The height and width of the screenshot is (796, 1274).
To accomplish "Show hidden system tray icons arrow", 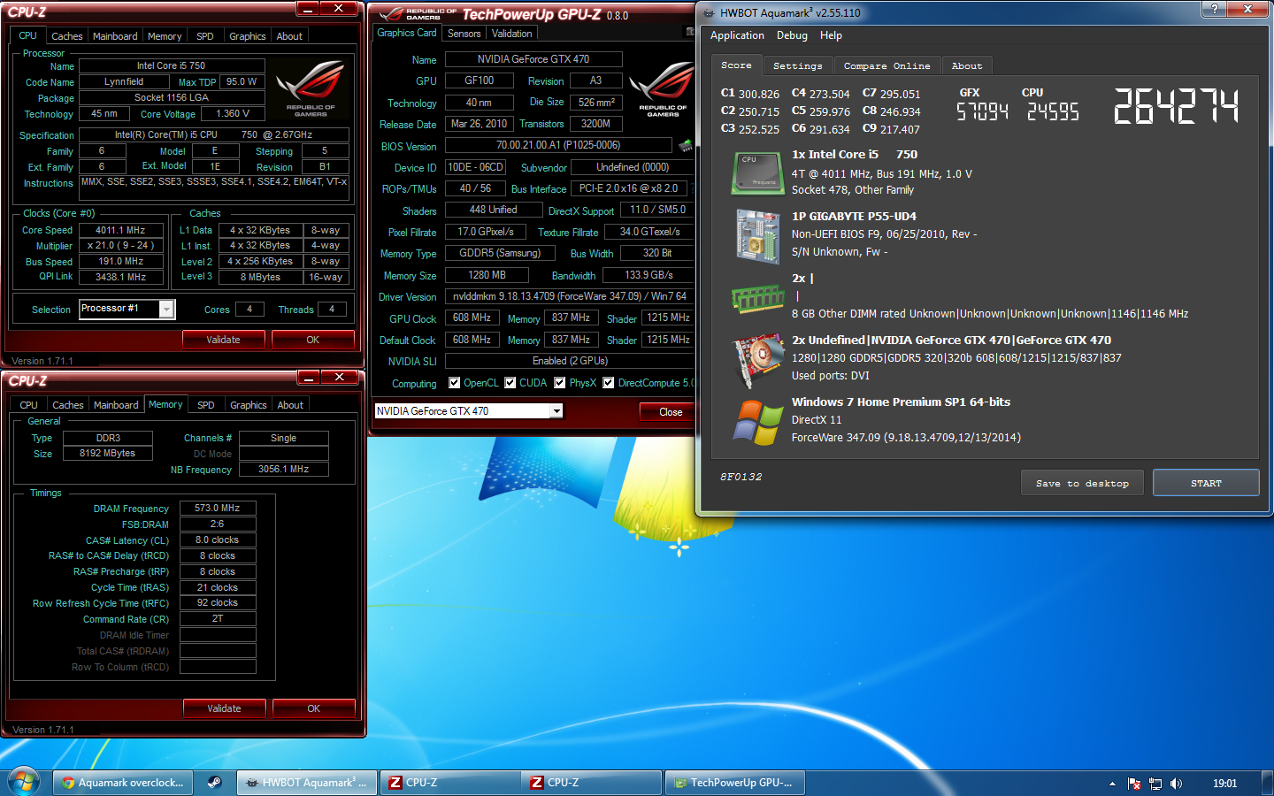I will (x=1112, y=784).
